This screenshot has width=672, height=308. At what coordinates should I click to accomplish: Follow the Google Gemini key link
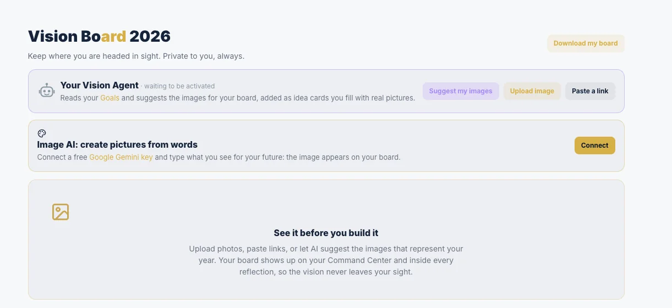(x=121, y=157)
